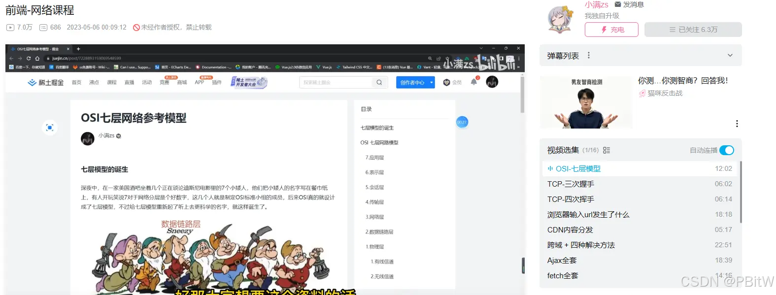776x295 pixels.
Task: Open the uploader avatar of 小满zs
Action: click(561, 20)
